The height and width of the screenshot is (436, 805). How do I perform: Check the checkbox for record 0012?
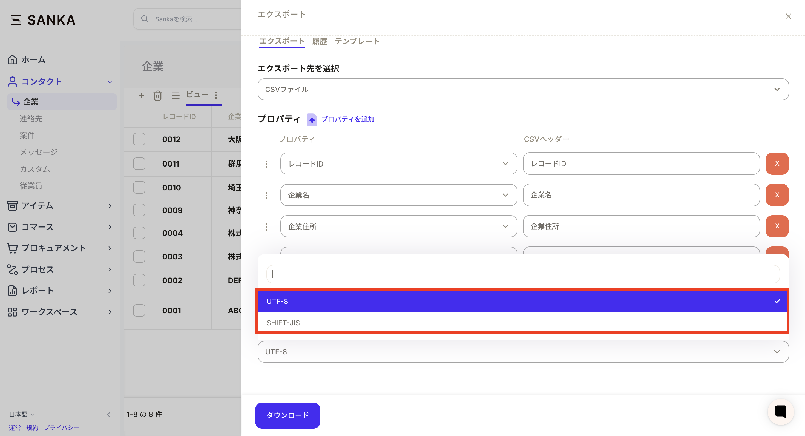coord(139,139)
